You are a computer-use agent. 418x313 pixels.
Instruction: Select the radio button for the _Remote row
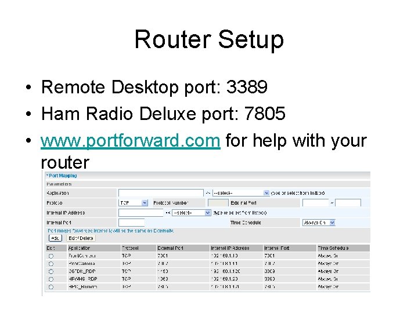point(51,287)
